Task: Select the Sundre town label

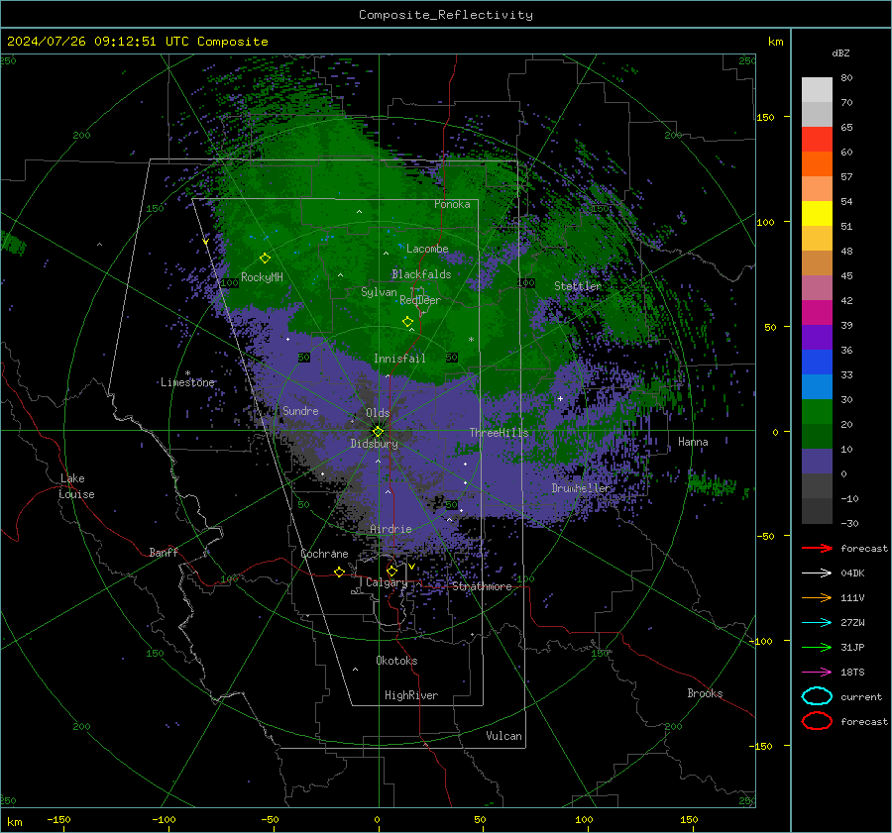Action: (300, 410)
